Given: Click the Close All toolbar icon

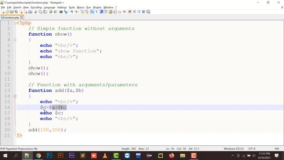Looking at the screenshot, I should point(26,12).
